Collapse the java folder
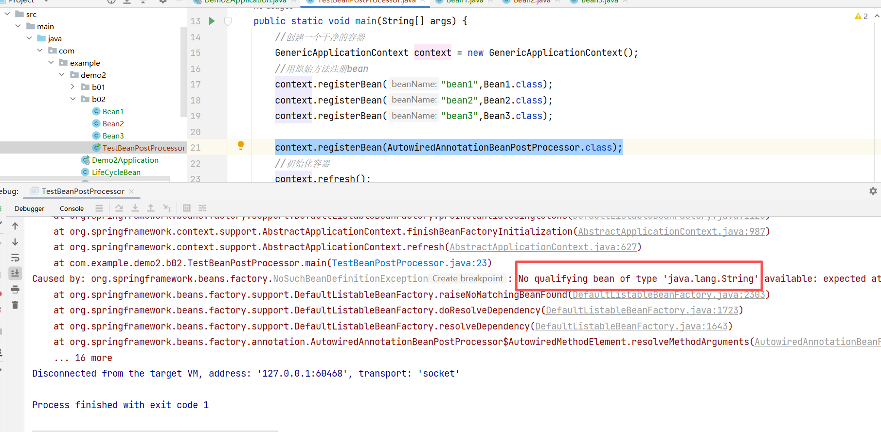 pos(29,38)
